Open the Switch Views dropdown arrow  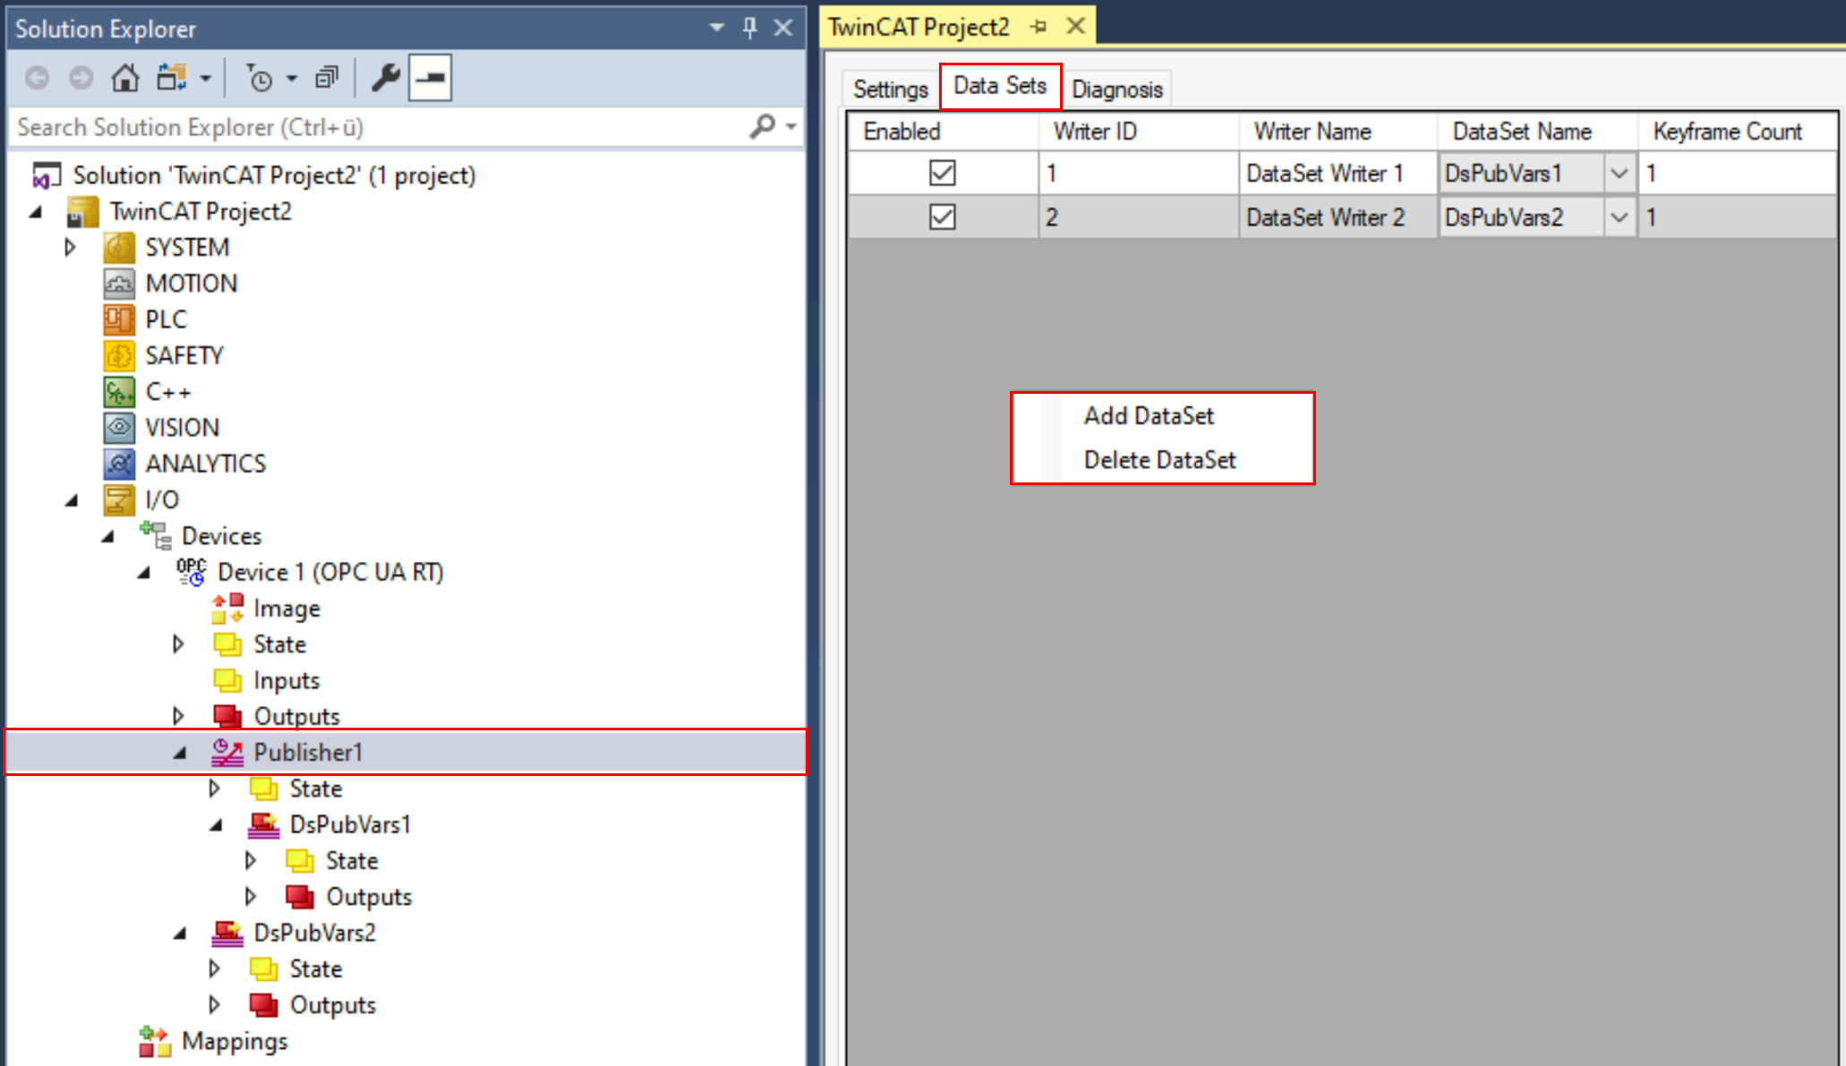[205, 79]
